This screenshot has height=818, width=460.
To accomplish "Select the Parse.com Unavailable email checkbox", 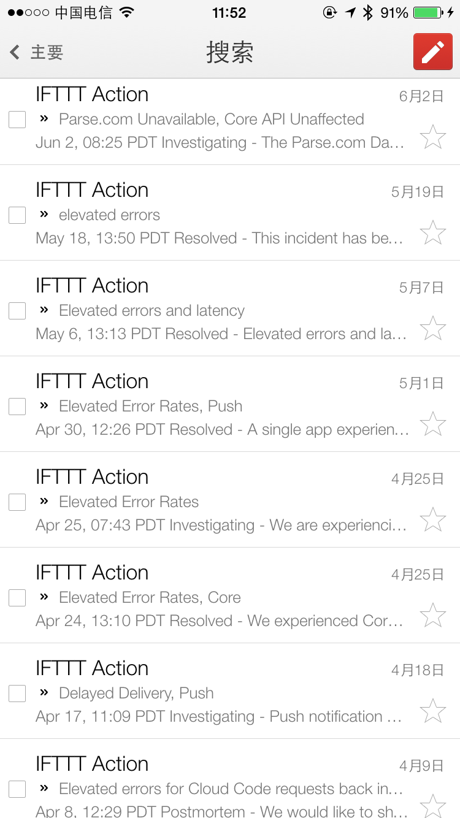I will [x=17, y=120].
